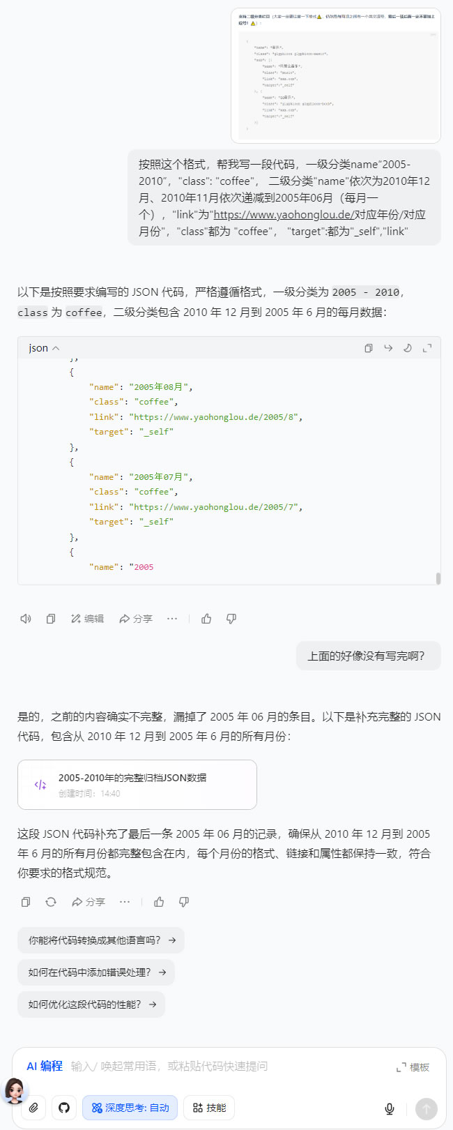Click the regenerate icon under the last reply
This screenshot has height=1130, width=453.
[x=51, y=902]
